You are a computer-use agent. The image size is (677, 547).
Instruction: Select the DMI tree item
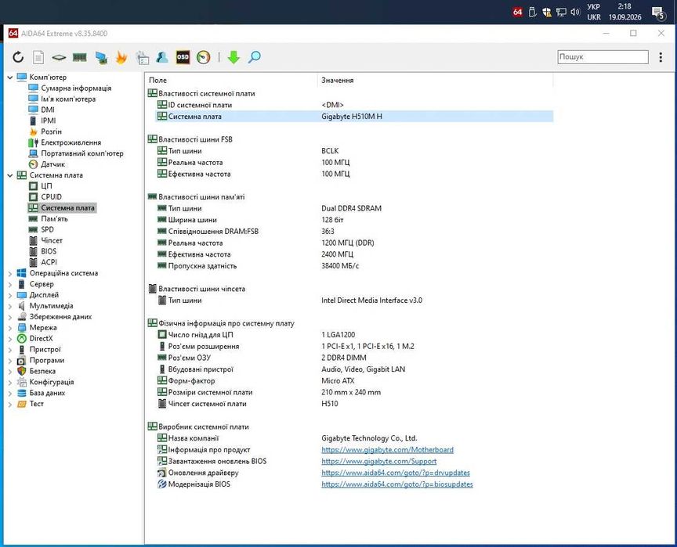48,110
